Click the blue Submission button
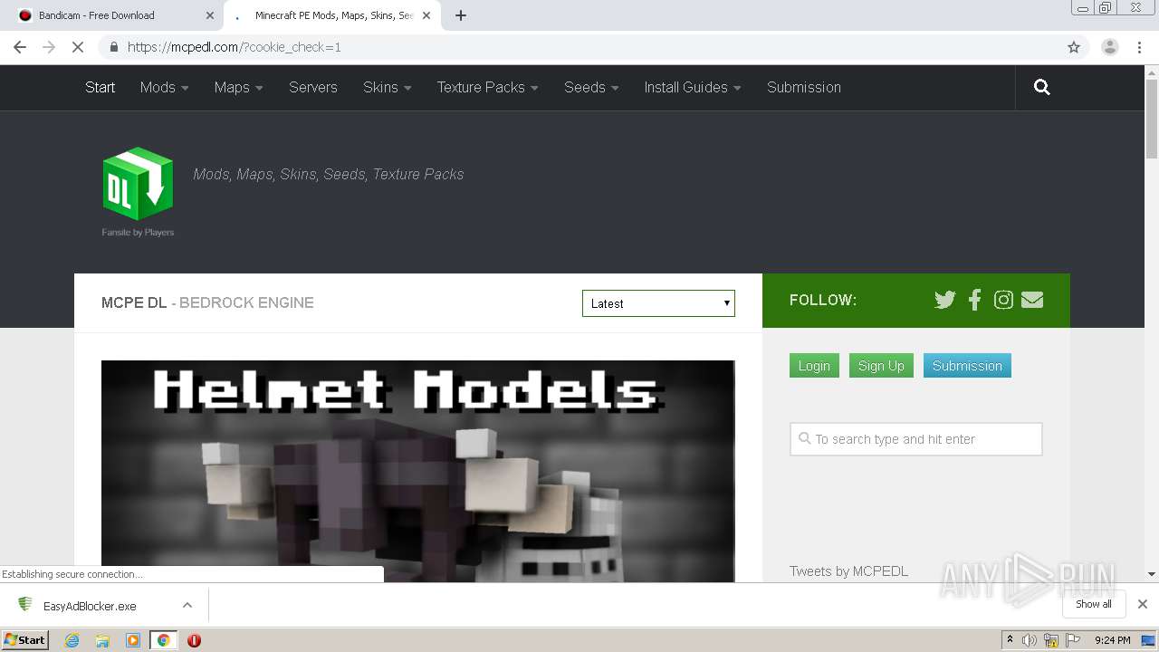 point(967,366)
